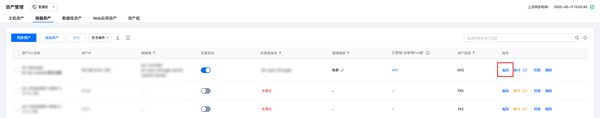Edit the 集群 management dimension pencil

(342, 70)
